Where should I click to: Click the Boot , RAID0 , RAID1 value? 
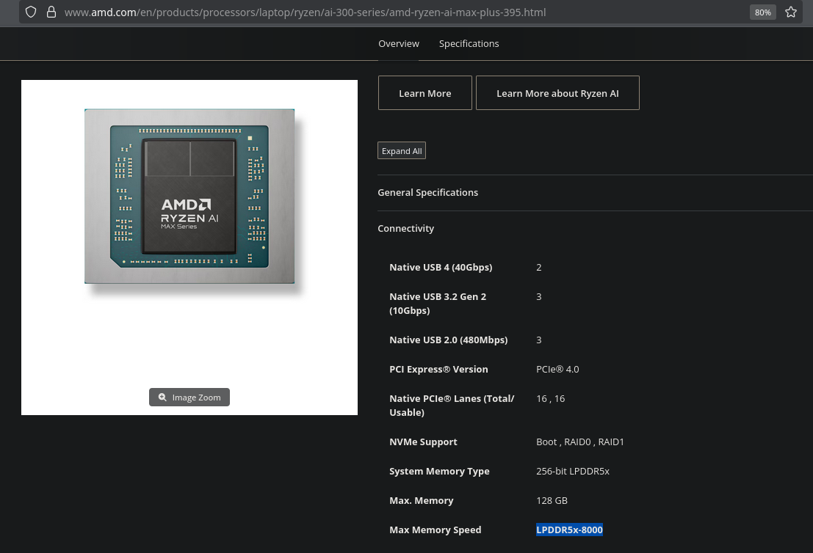coord(580,442)
